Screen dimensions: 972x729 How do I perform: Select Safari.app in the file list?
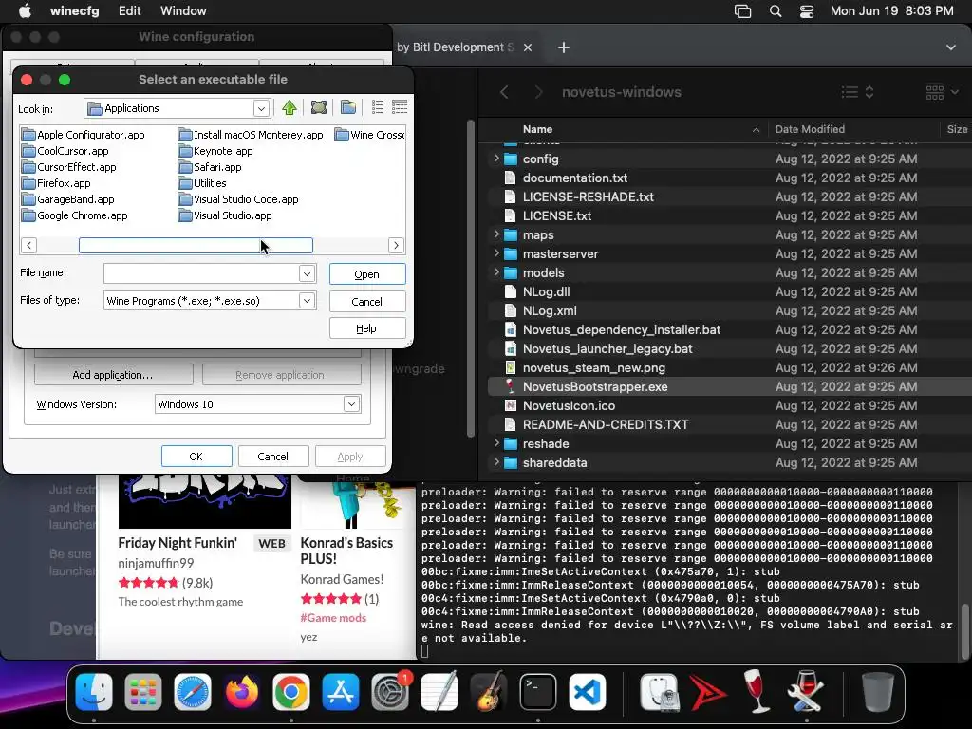pos(210,167)
